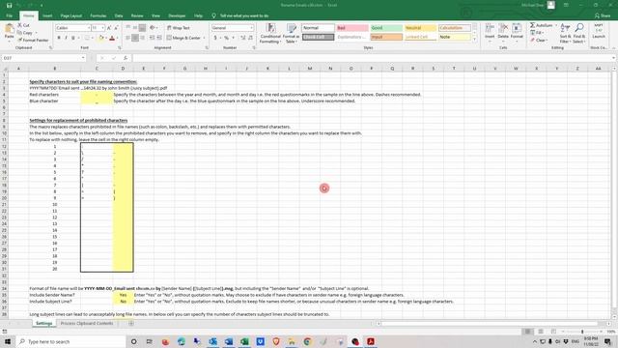
Task: Click the Insert Function fx icon
Action: [x=126, y=58]
